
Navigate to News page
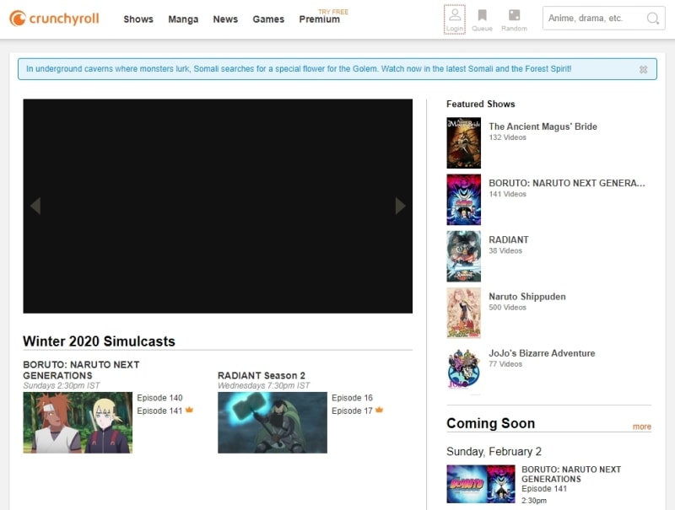pyautogui.click(x=225, y=19)
